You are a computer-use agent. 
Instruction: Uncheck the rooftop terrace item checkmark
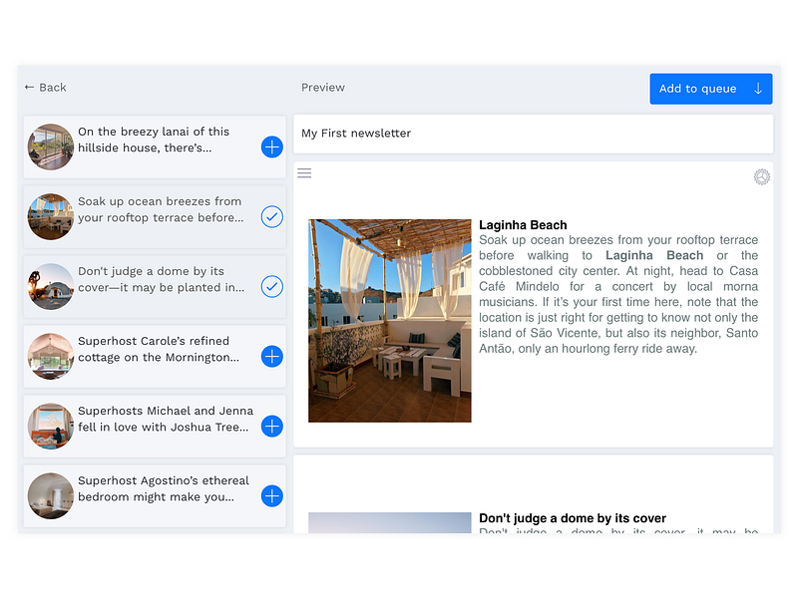pos(271,216)
